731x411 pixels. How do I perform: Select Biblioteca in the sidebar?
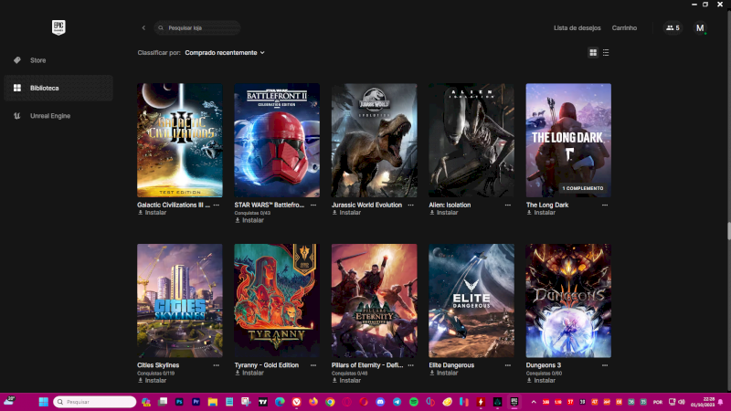44,88
